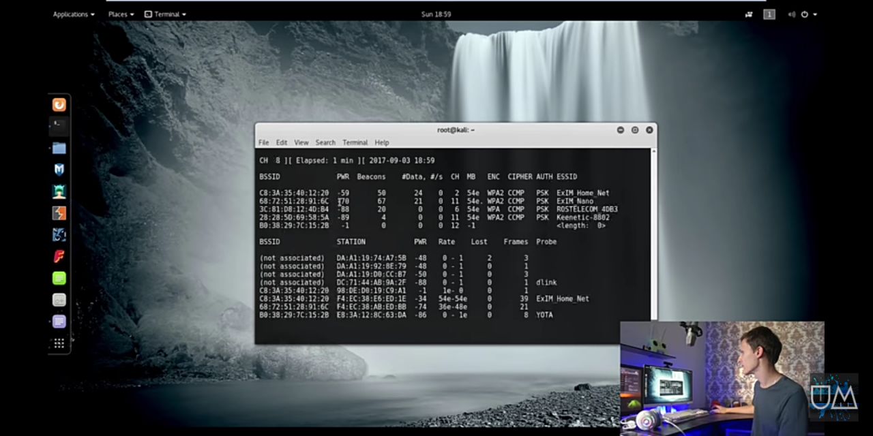Screen dimensions: 873x436
Task: Click the CIPHER column header
Action: pos(520,176)
